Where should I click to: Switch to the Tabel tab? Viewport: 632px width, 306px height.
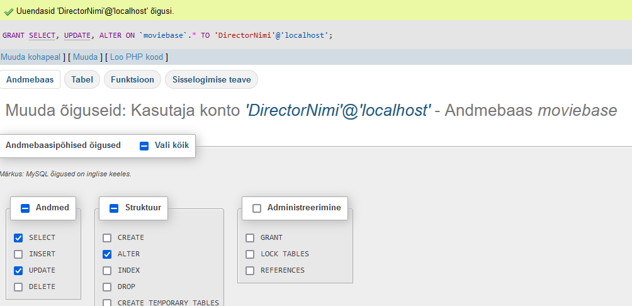82,79
